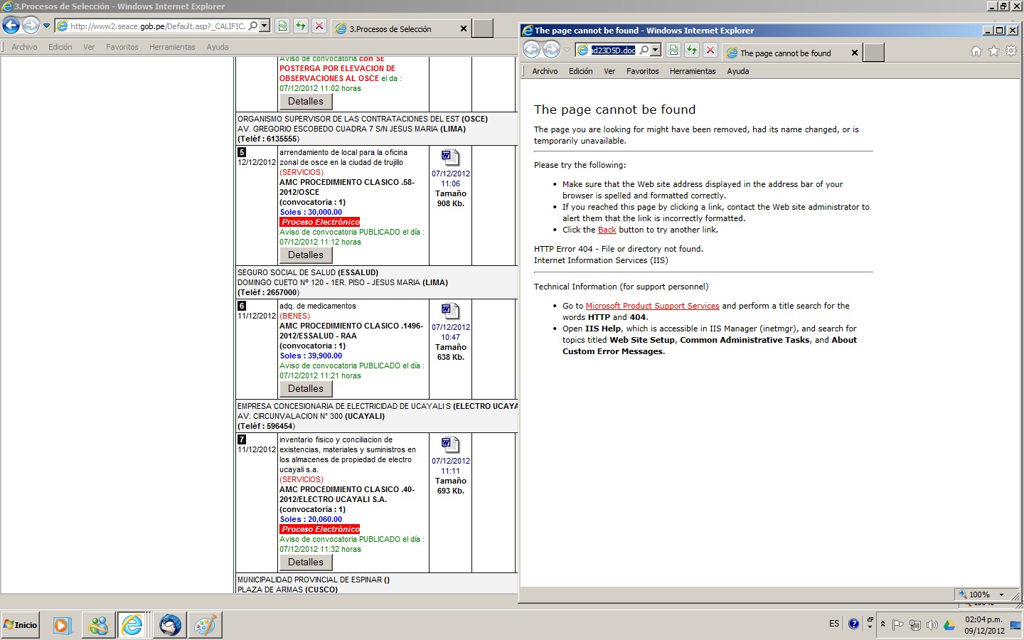Click the ES language indicator in the taskbar
1024x640 pixels.
[x=834, y=624]
